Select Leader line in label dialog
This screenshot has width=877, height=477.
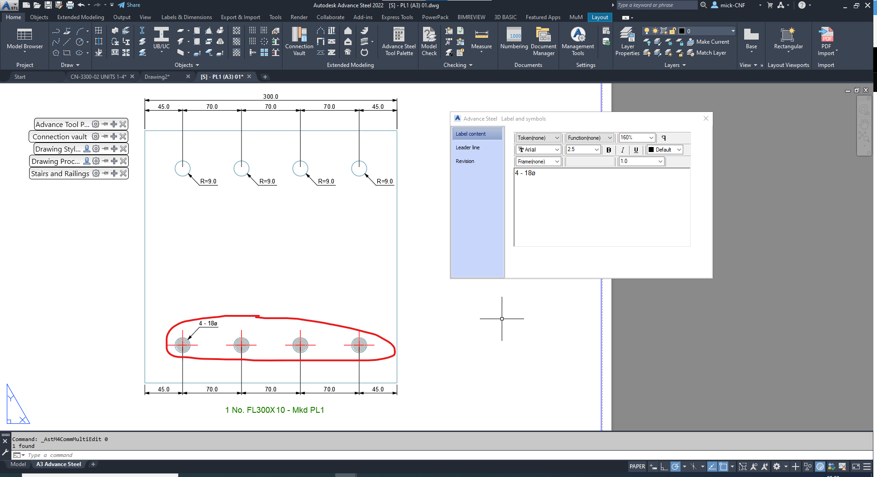tap(468, 147)
